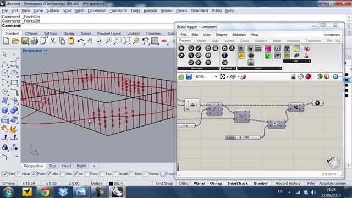The height and width of the screenshot is (198, 352).
Task: Open Dropbox from the taskbar
Action: tap(63, 192)
